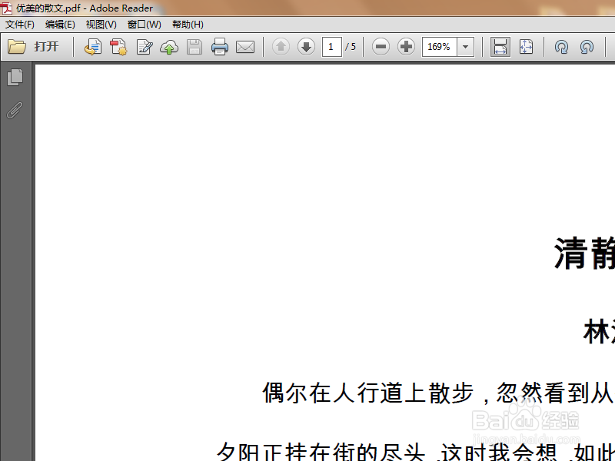Click the convert PDF to Word icon

click(93, 47)
